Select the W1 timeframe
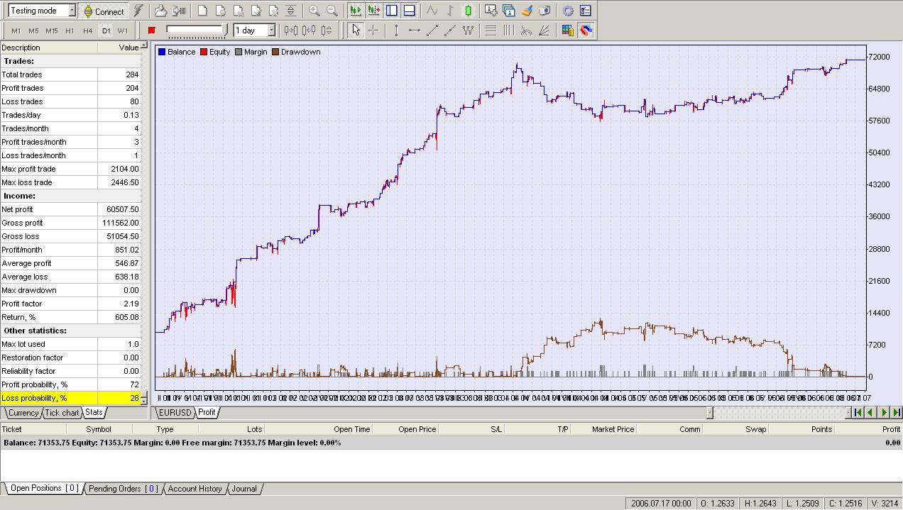This screenshot has width=903, height=510. (123, 31)
